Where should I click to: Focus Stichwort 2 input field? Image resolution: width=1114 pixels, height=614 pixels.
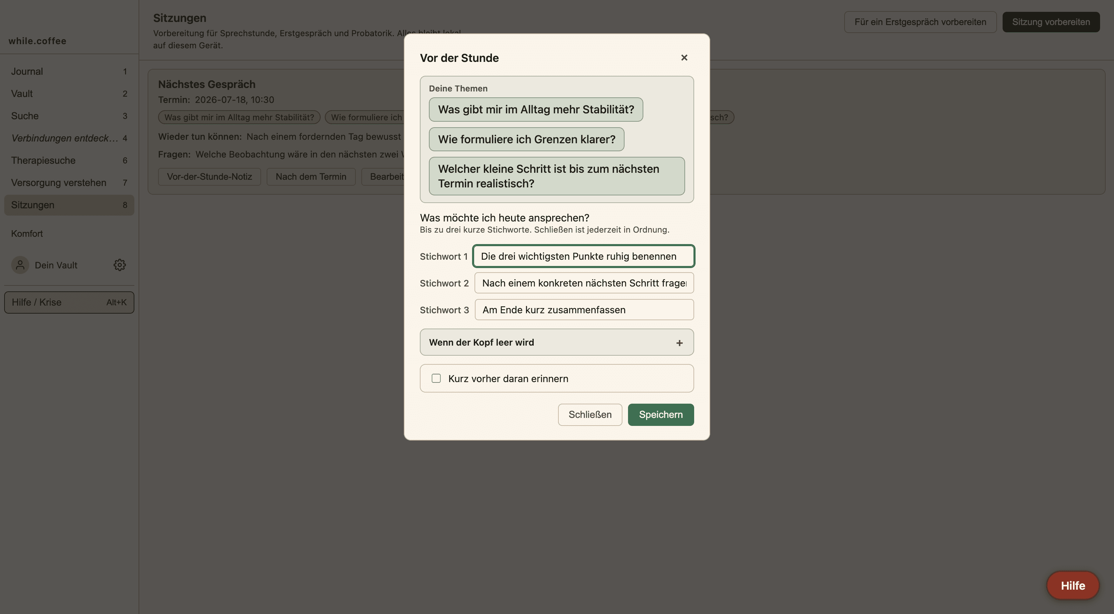click(584, 283)
